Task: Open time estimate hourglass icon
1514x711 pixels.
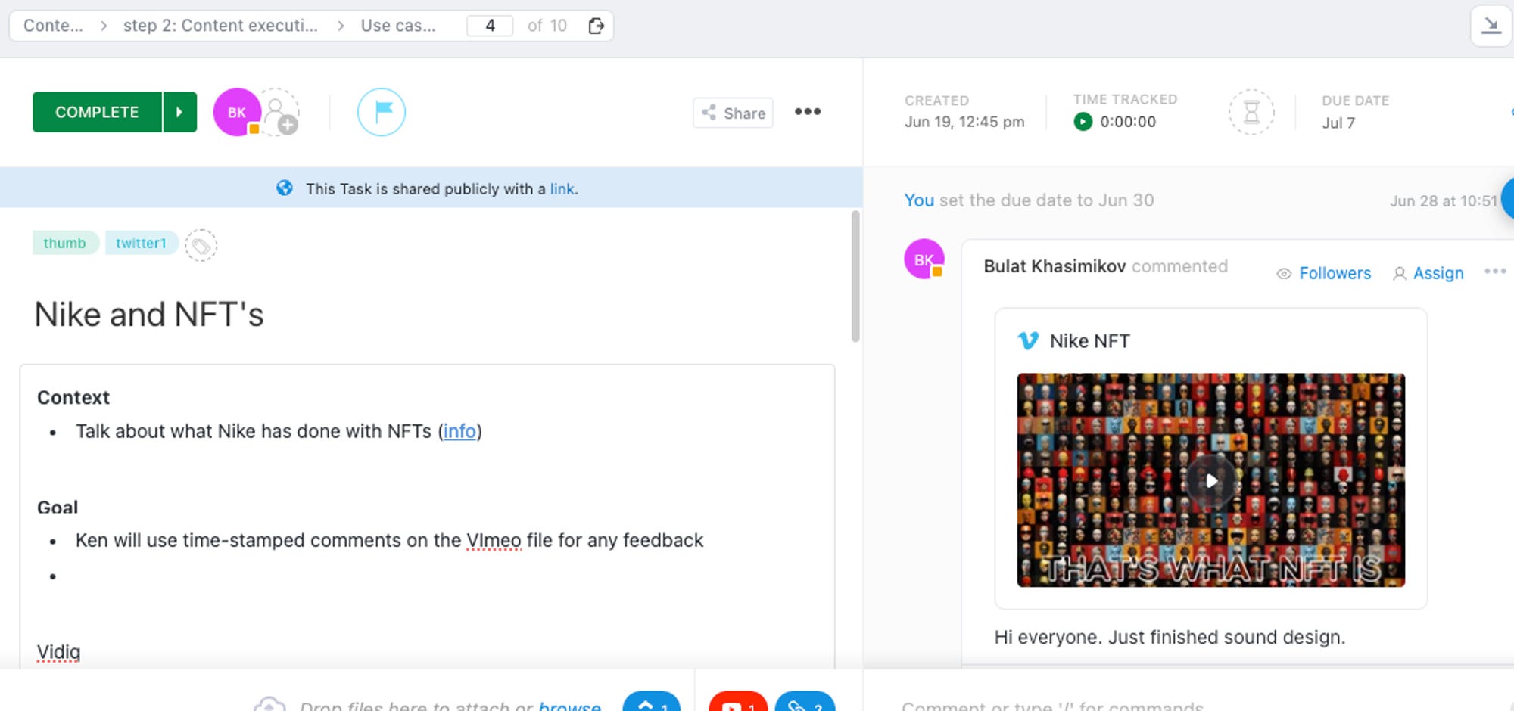Action: click(1251, 112)
